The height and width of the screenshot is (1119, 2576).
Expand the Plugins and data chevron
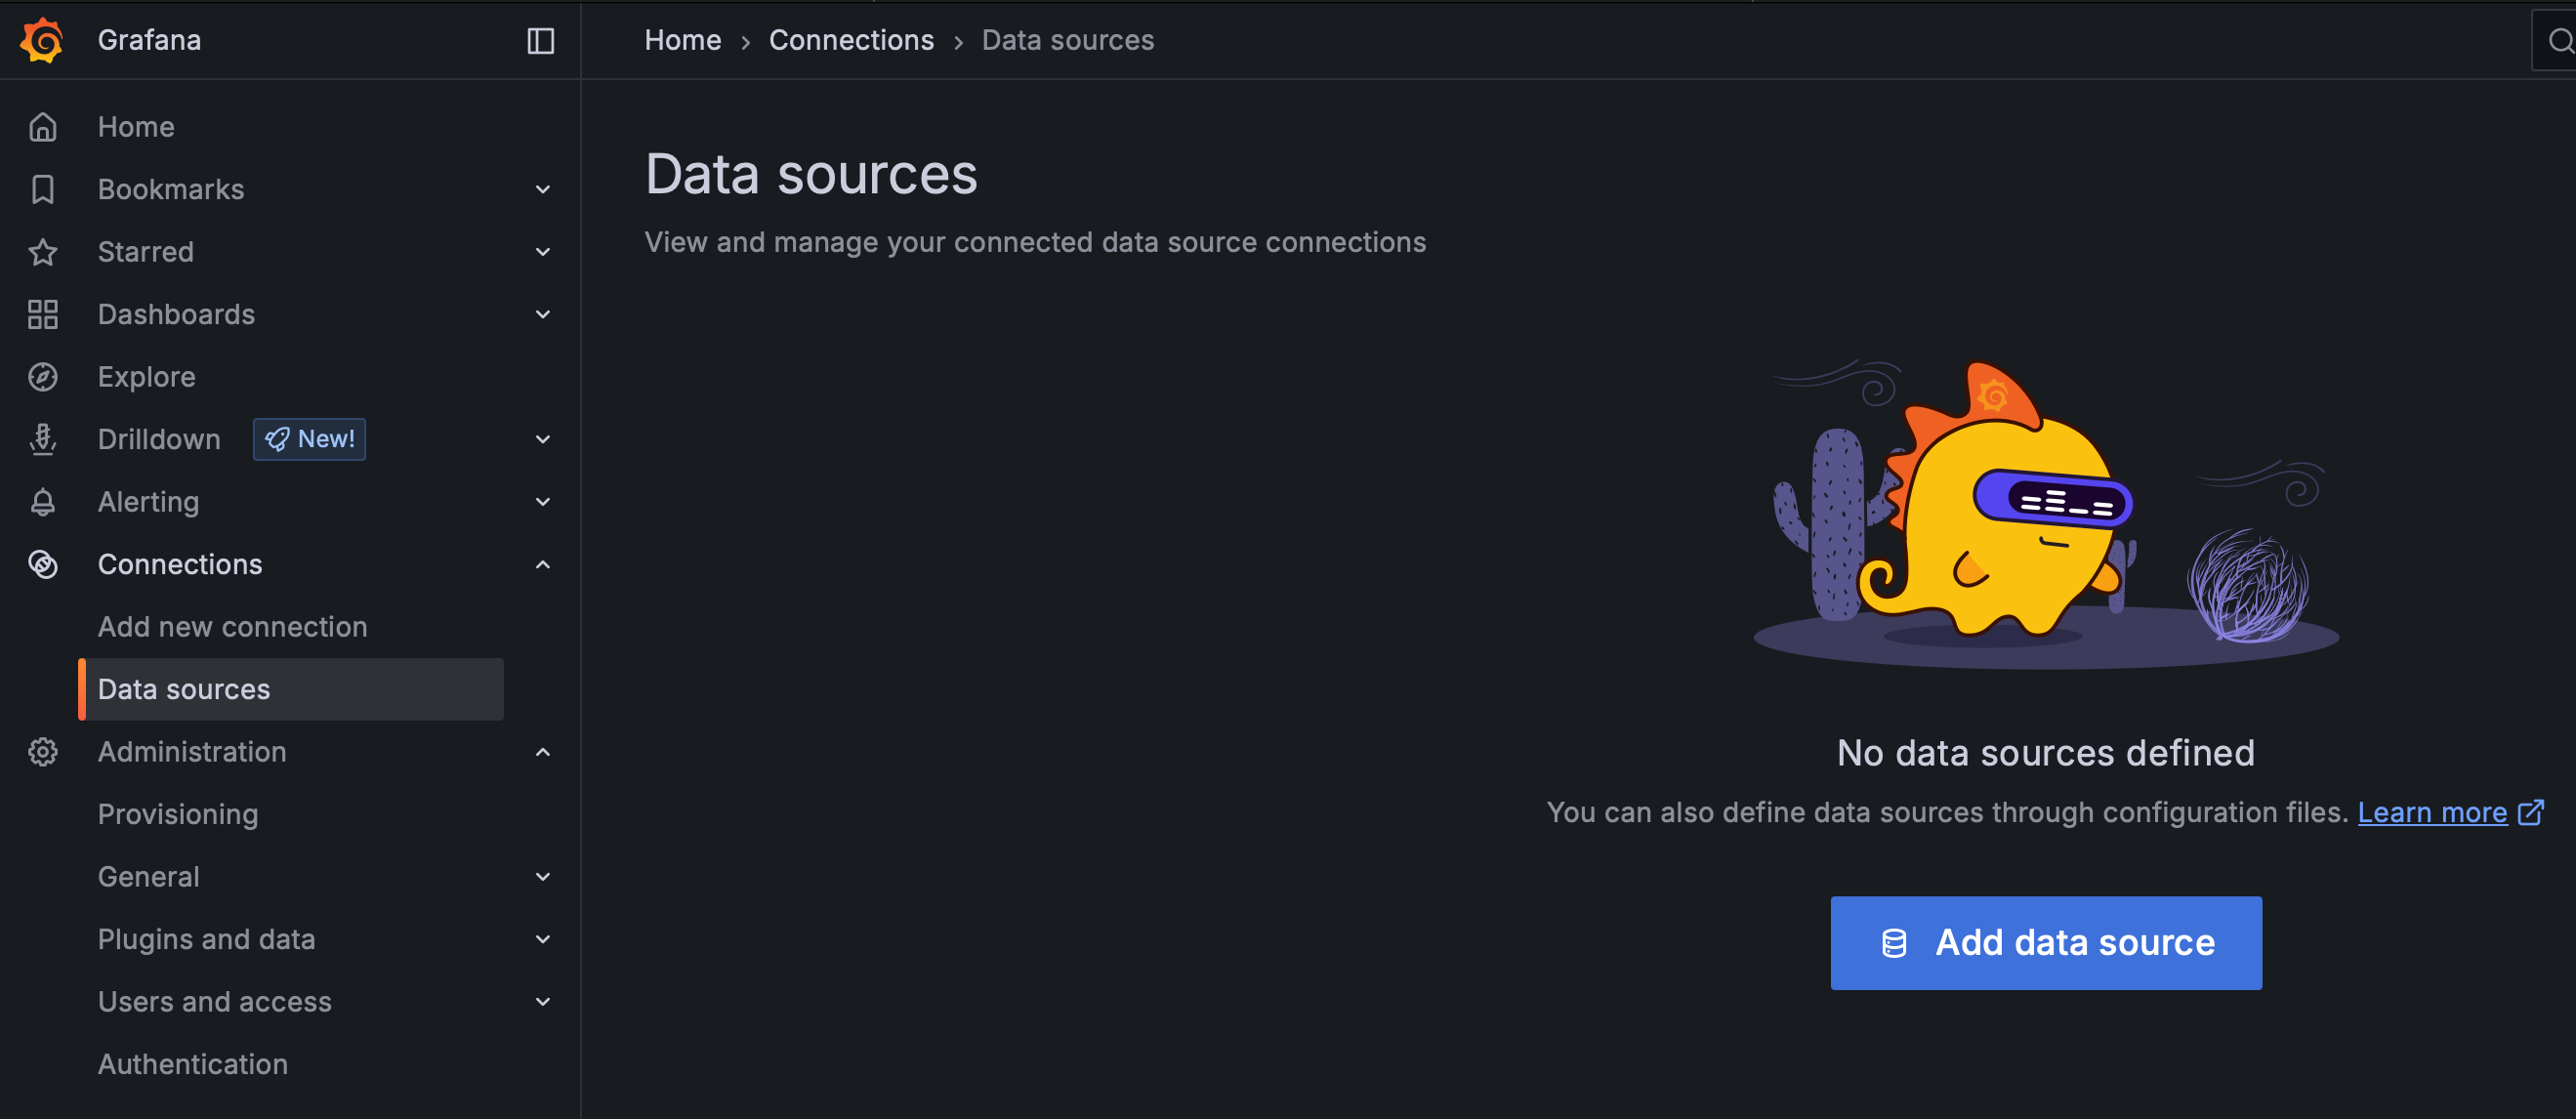tap(542, 940)
